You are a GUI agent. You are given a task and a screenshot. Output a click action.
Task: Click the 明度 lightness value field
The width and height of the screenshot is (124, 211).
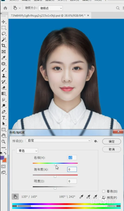coord(72,181)
